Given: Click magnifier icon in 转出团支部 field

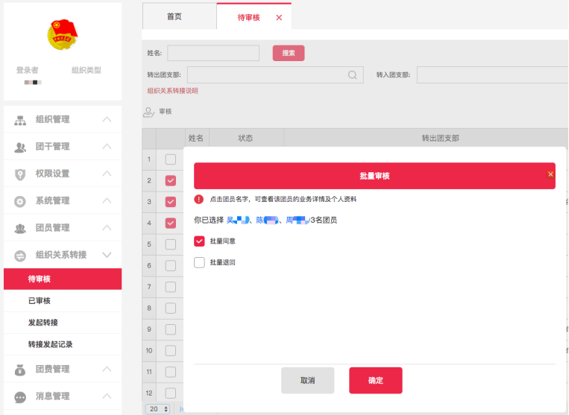Looking at the screenshot, I should pos(352,75).
